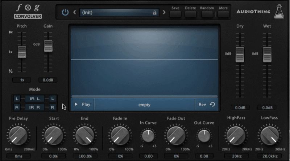This screenshot has width=290, height=161.
Task: Click the LowPass 20.0kHz value field
Action: [270, 156]
